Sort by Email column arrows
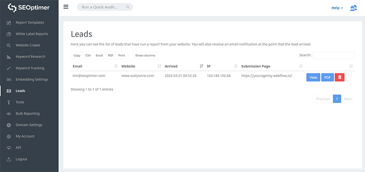Image resolution: width=365 pixels, height=172 pixels. pos(116,66)
